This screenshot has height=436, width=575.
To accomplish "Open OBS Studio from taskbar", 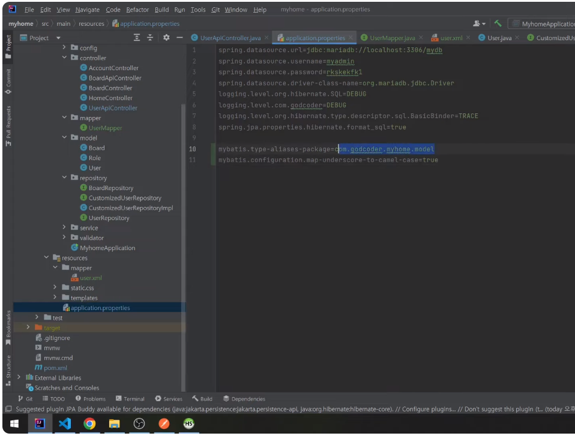I will point(139,424).
